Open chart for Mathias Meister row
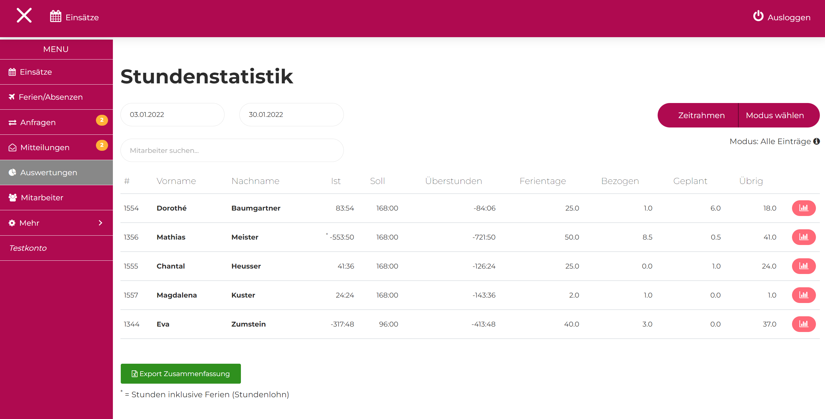Viewport: 825px width, 419px height. point(803,237)
